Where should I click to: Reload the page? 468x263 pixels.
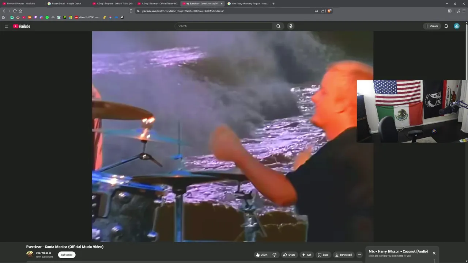pos(15,11)
